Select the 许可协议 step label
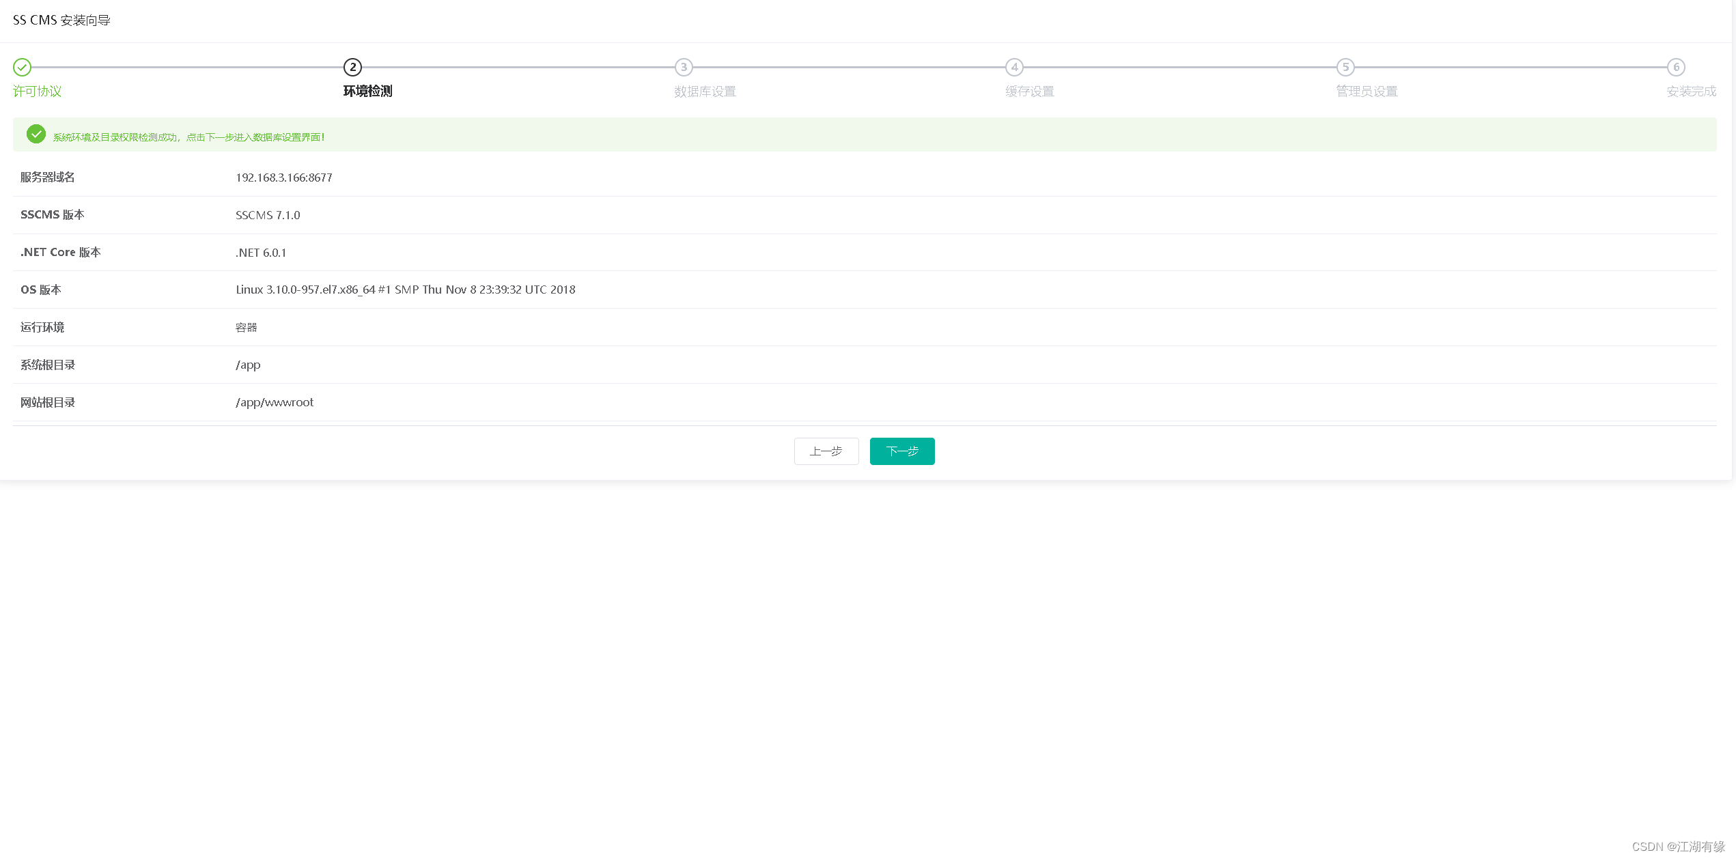This screenshot has width=1736, height=859. 38,91
